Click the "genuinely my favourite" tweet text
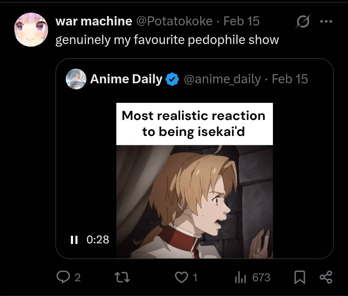This screenshot has height=296, width=348. [167, 40]
